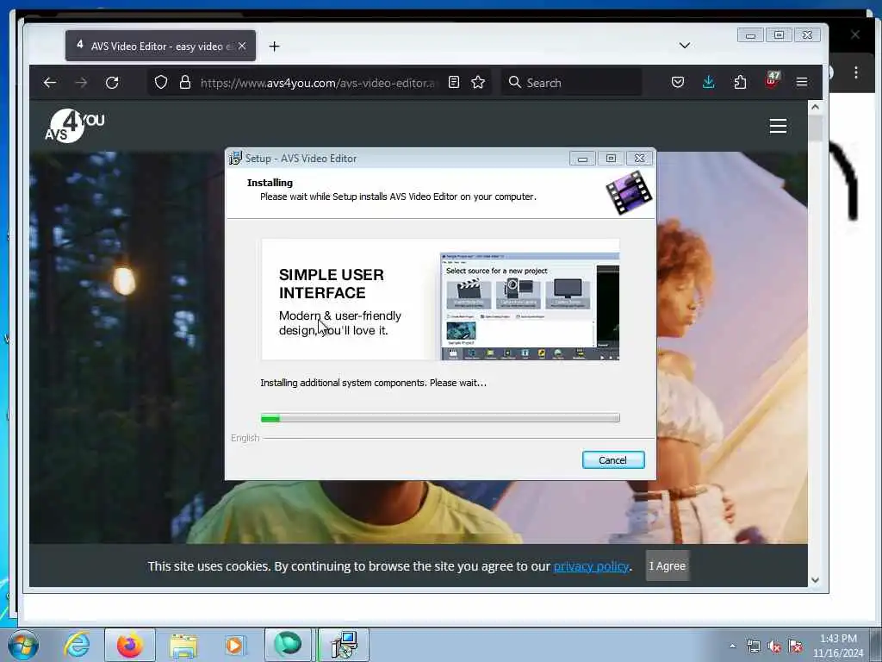This screenshot has width=882, height=662.
Task: Cancel the AVS Video Editor installation
Action: pos(613,460)
